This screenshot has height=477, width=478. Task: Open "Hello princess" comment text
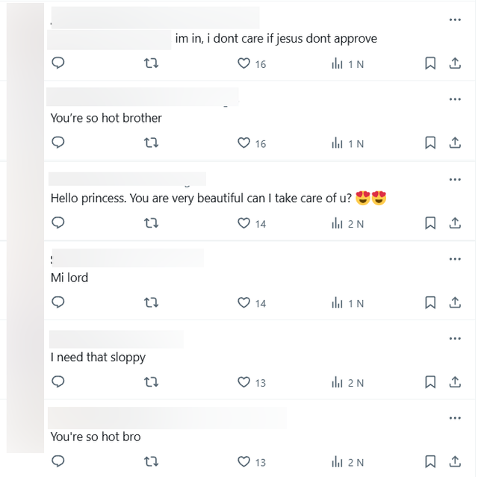click(200, 199)
